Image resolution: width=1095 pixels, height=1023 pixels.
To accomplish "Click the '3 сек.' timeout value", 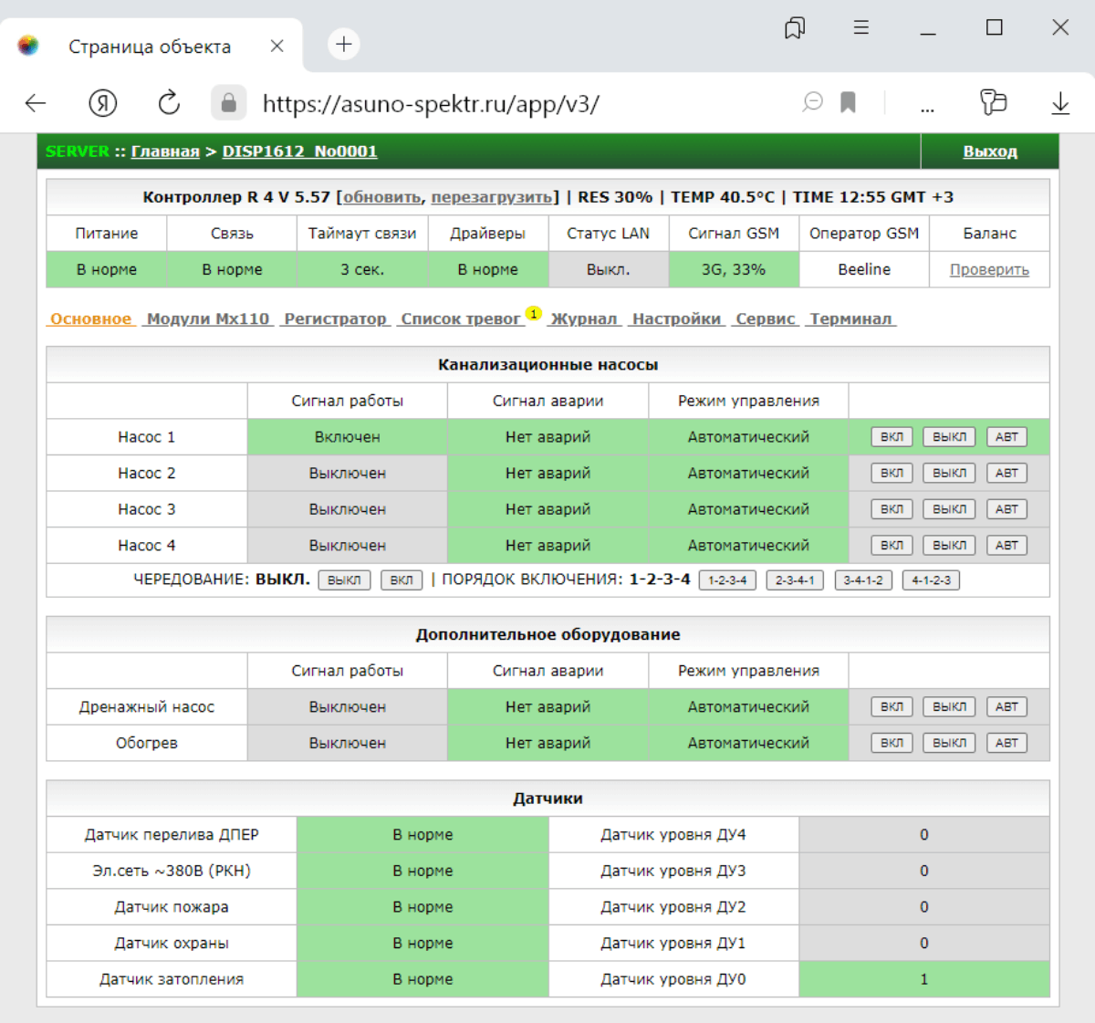I will pyautogui.click(x=362, y=270).
